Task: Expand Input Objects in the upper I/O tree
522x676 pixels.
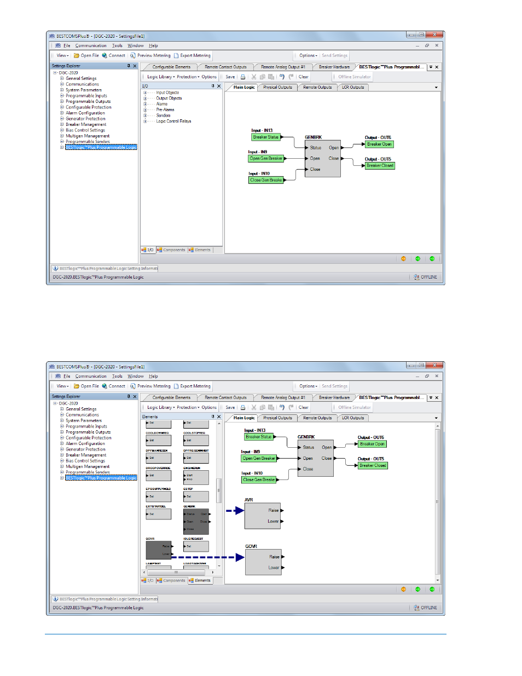Action: pos(146,93)
